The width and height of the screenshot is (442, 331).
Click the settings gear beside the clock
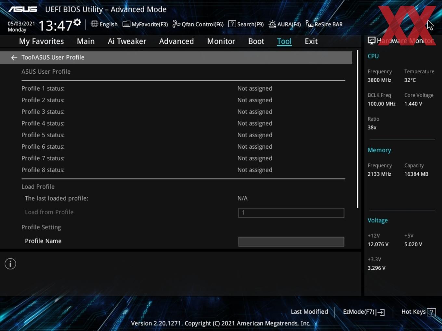click(77, 22)
